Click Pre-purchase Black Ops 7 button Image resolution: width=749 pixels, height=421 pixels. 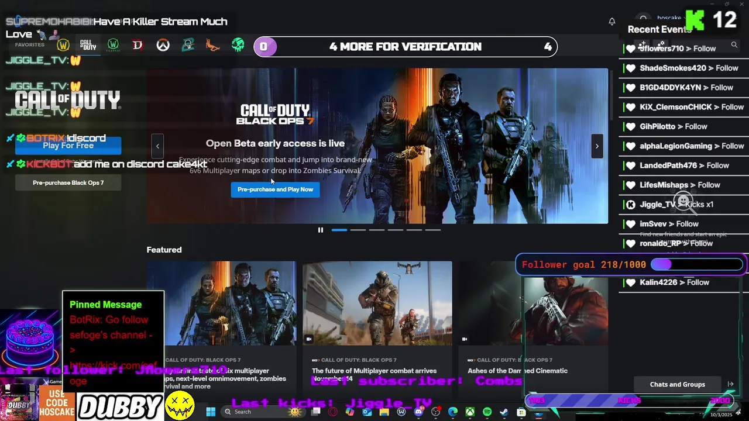[x=68, y=182]
